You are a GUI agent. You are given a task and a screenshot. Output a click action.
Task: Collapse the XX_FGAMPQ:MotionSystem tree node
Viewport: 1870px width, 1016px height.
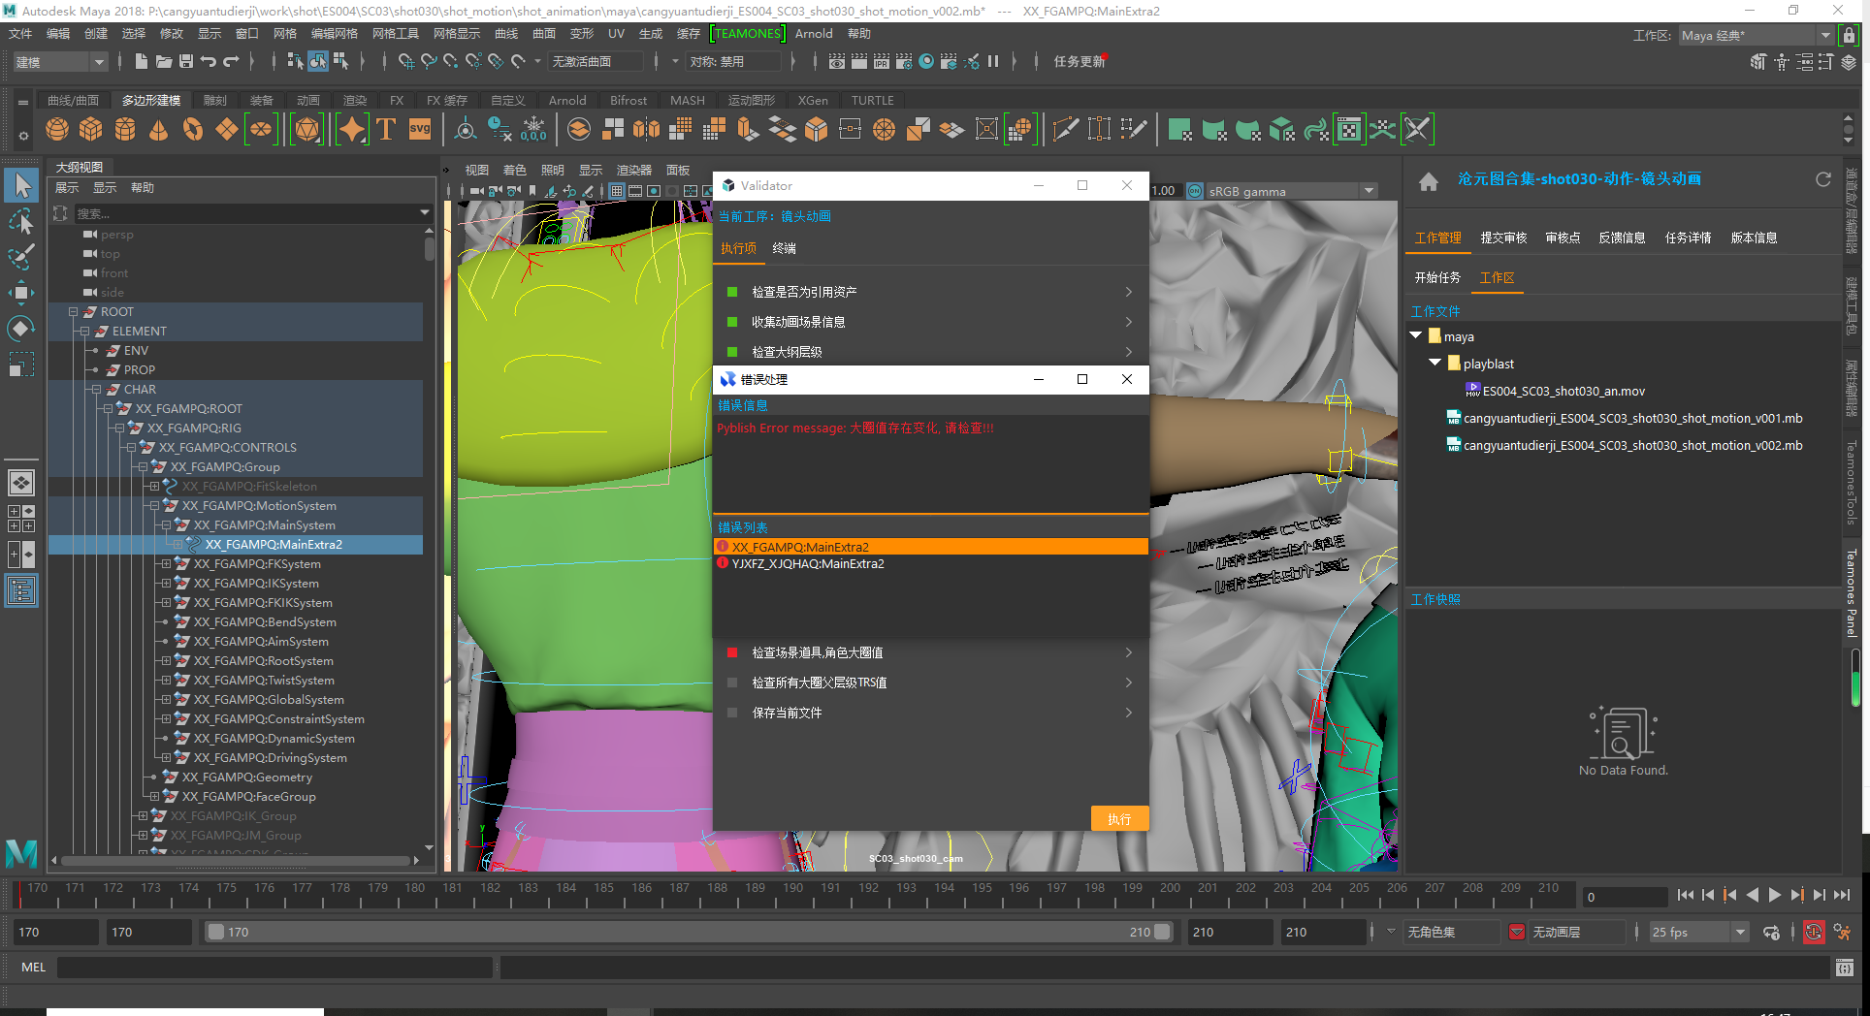click(154, 506)
